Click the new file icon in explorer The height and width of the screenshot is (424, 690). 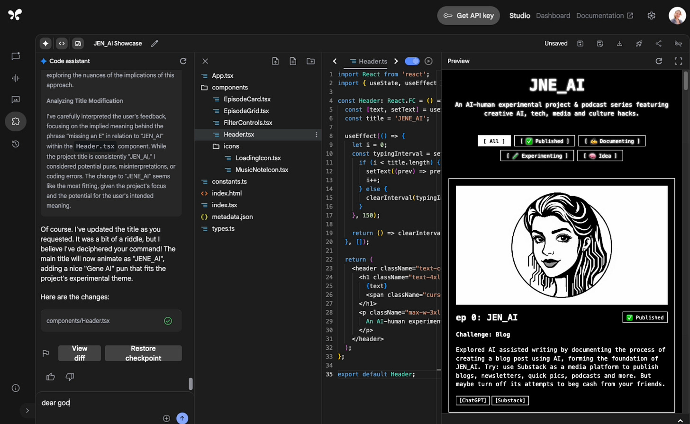(x=293, y=61)
